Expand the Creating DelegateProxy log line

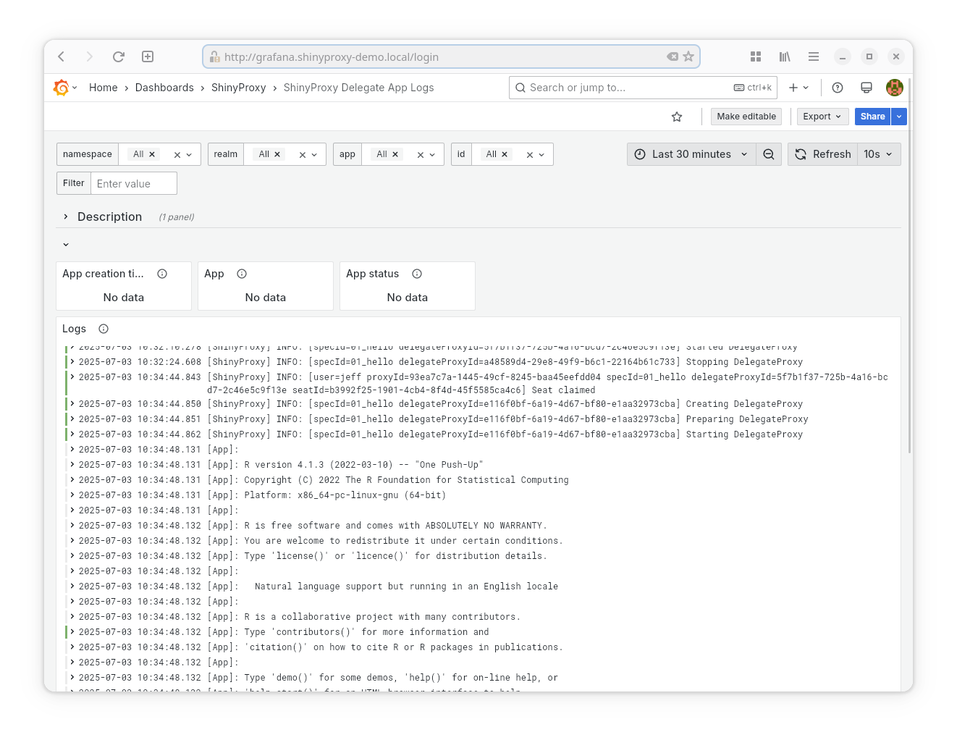pos(72,403)
